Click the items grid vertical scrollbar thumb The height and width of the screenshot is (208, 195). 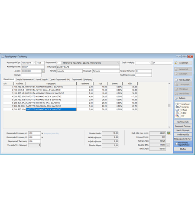click(169, 105)
